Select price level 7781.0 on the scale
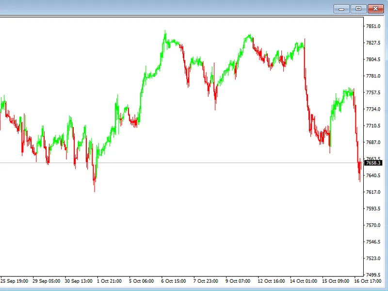Screen dimensions: 388x291 tap(373, 76)
